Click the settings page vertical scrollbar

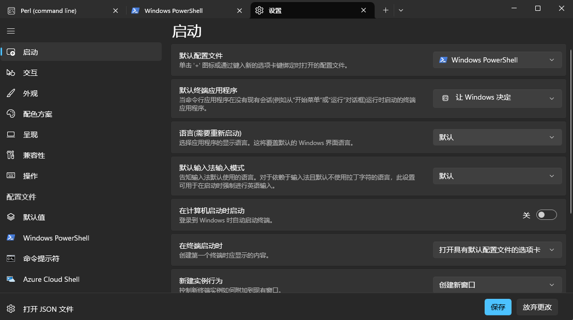tap(571, 132)
